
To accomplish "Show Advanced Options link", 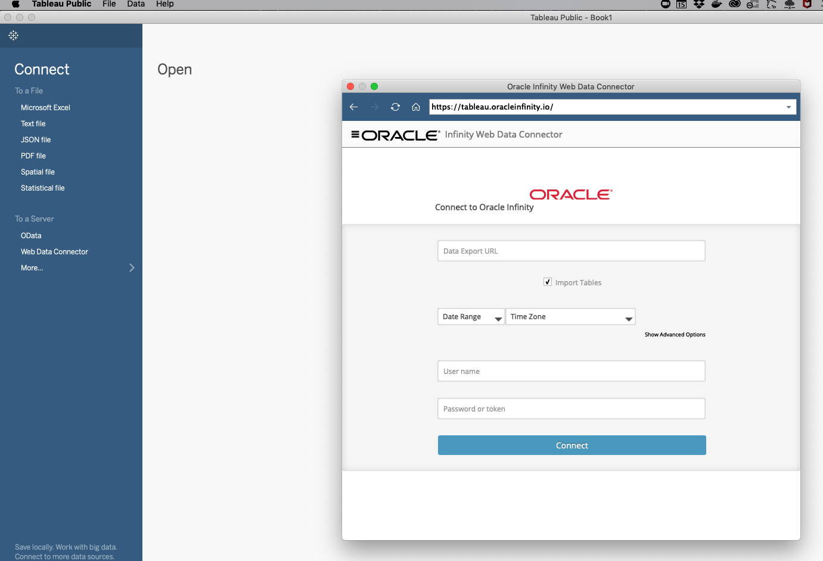I will click(675, 335).
